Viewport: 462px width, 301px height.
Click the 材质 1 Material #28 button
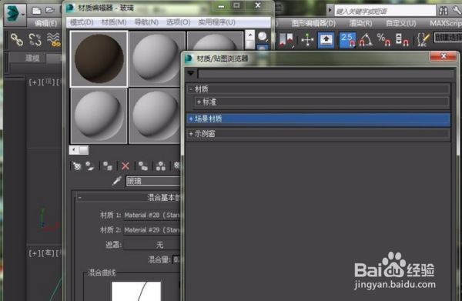pyautogui.click(x=152, y=215)
